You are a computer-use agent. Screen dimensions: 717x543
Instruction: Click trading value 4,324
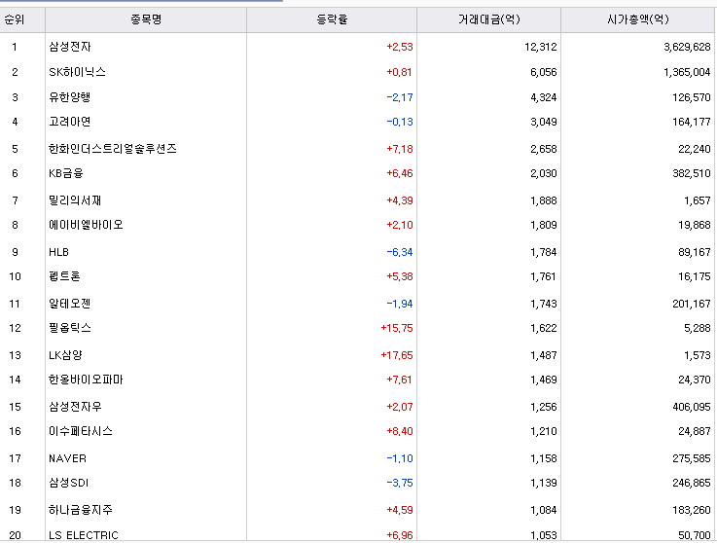[544, 97]
